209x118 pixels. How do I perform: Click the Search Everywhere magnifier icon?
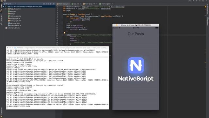pos(208,1)
